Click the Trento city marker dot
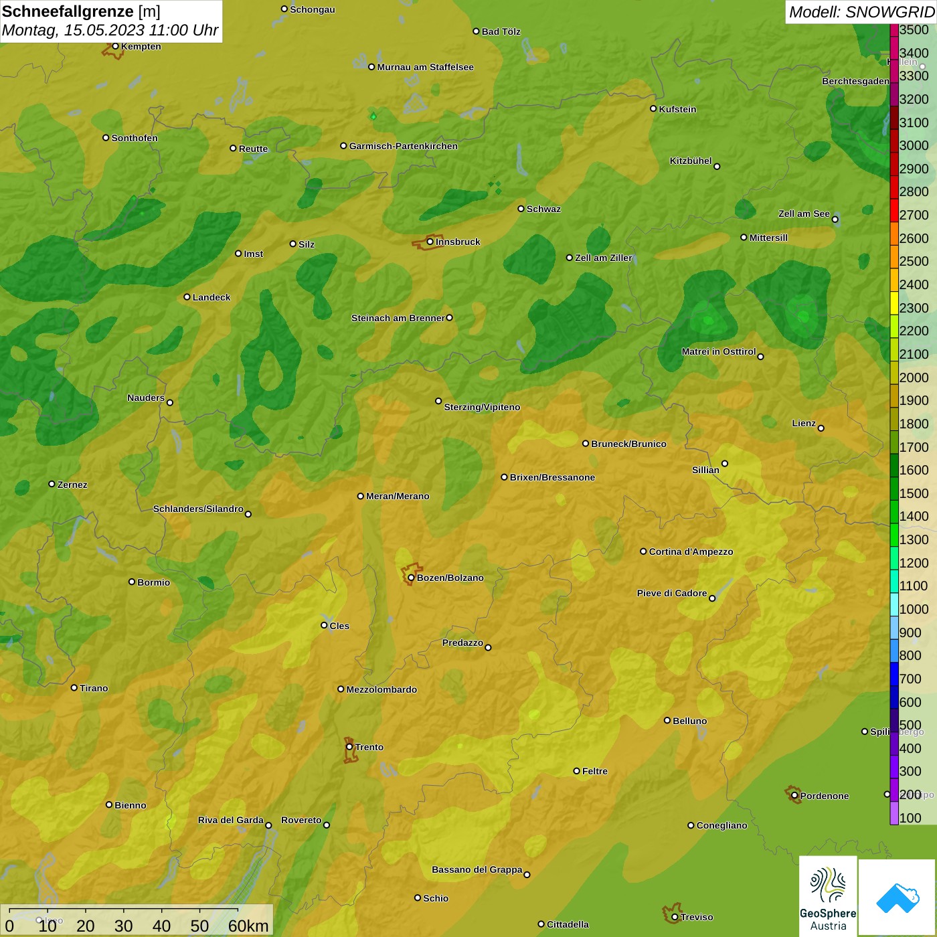Screen dimensions: 937x937 coord(349,747)
